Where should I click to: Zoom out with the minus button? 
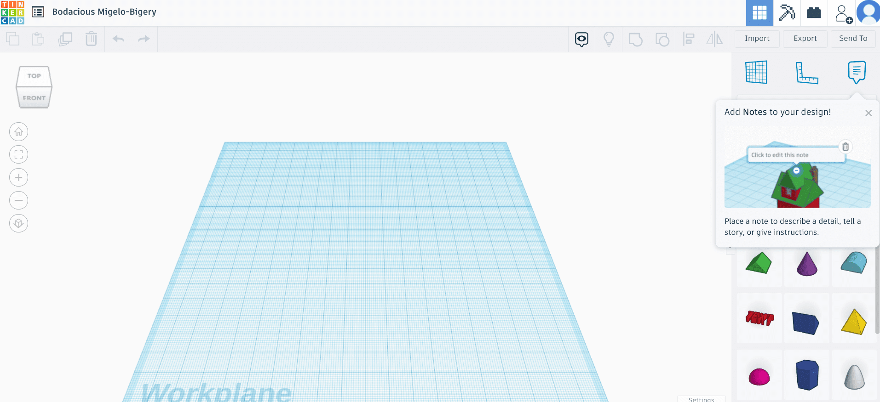tap(18, 200)
